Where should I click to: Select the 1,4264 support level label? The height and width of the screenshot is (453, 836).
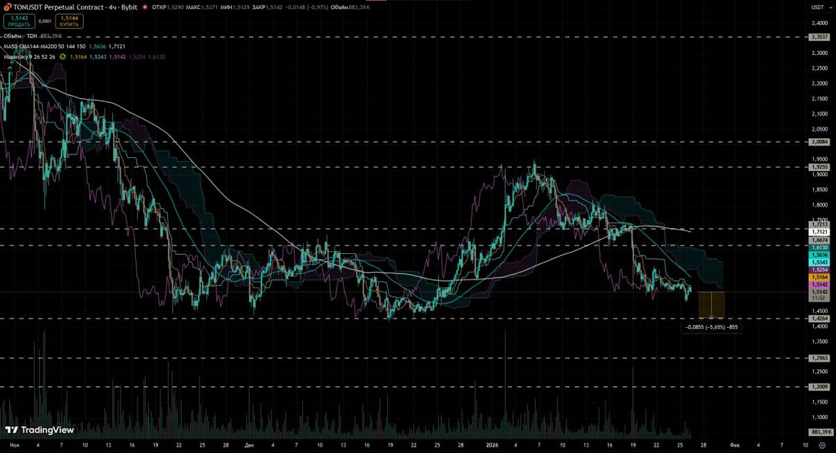click(x=819, y=319)
